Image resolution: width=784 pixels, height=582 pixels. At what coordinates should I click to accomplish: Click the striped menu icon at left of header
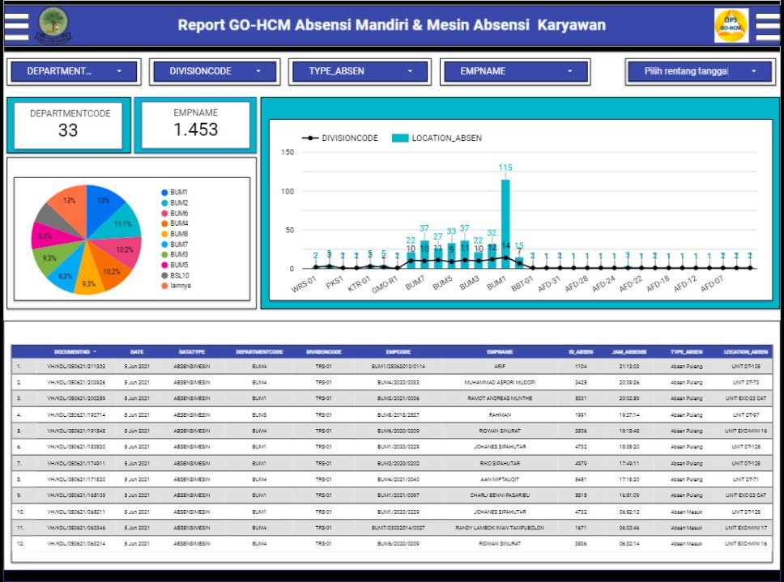click(x=16, y=25)
